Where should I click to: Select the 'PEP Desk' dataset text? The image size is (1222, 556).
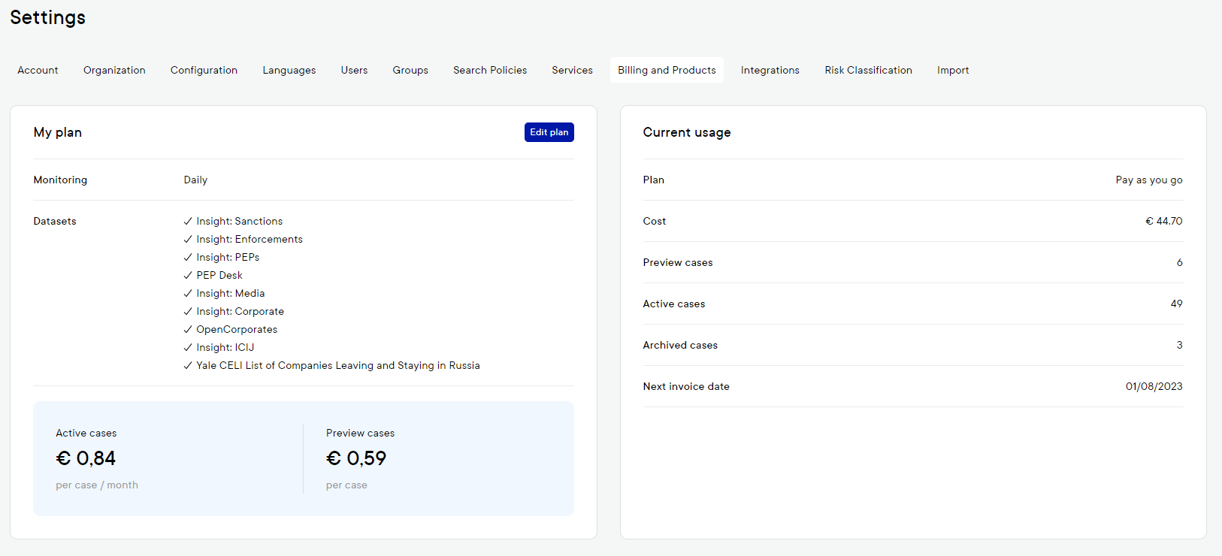pos(219,275)
